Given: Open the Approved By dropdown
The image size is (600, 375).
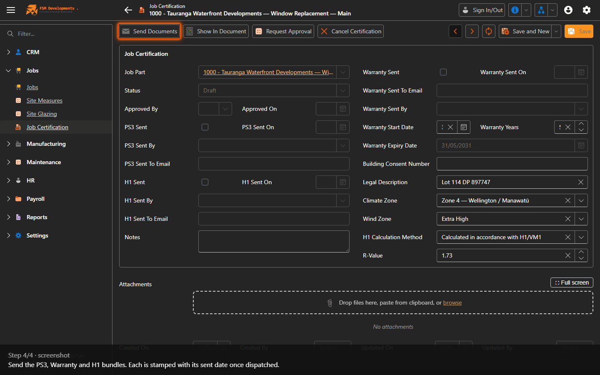Looking at the screenshot, I should pos(225,109).
